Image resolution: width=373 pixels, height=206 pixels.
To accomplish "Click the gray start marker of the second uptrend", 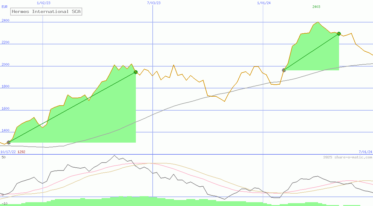I will point(284,70).
